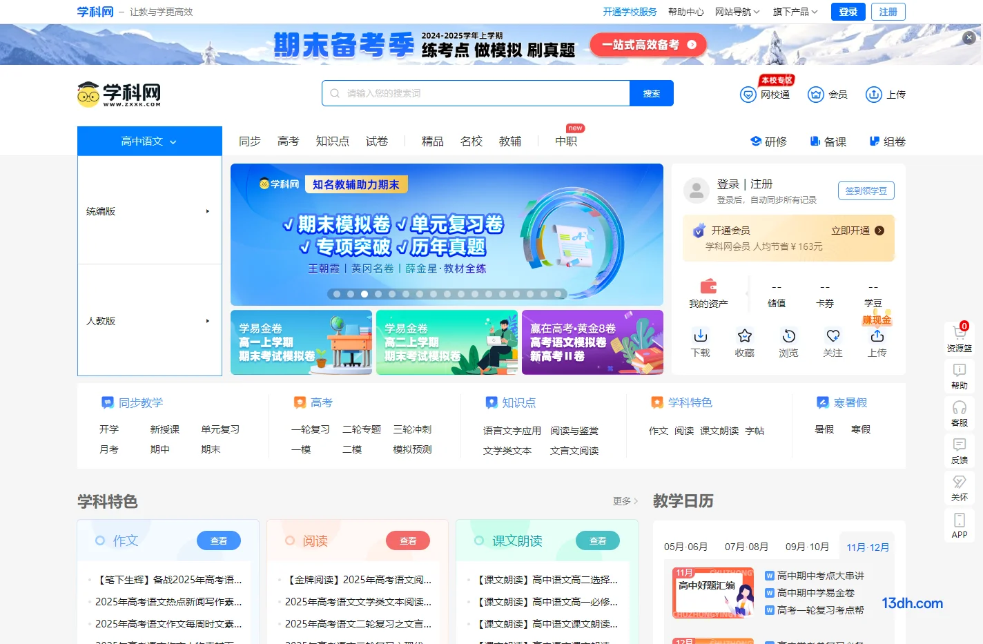Click the blue 登录 button
983x644 pixels.
[848, 12]
